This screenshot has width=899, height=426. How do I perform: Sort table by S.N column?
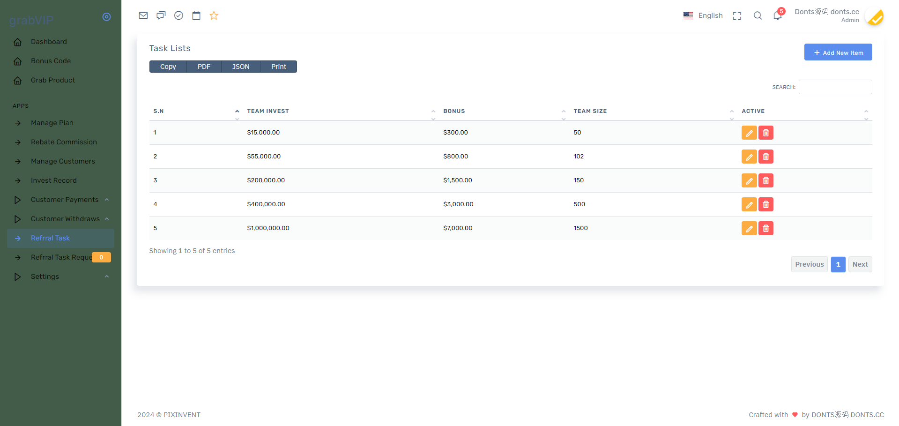(196, 111)
